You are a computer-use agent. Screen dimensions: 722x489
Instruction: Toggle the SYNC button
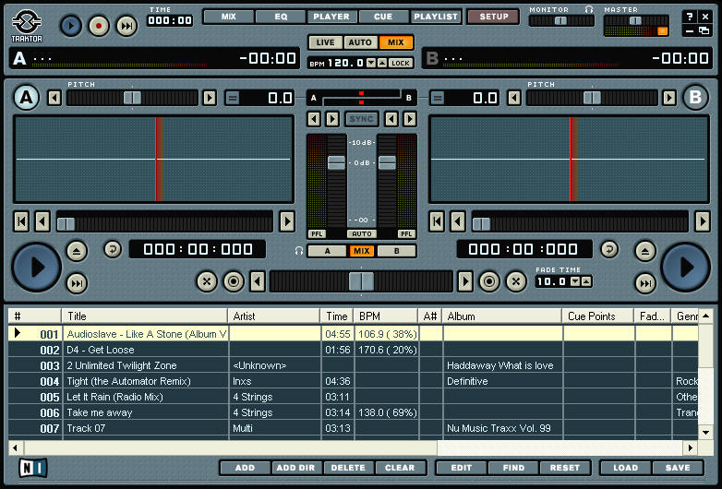point(361,119)
